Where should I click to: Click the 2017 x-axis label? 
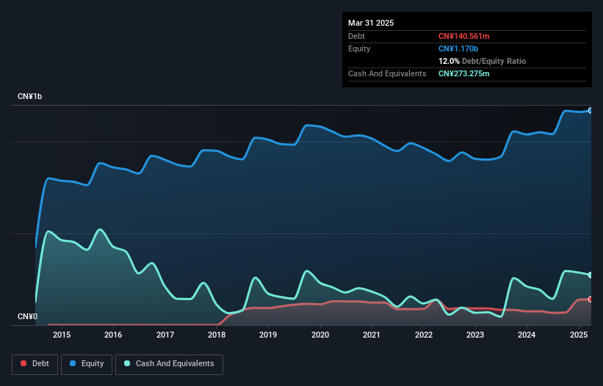click(165, 335)
